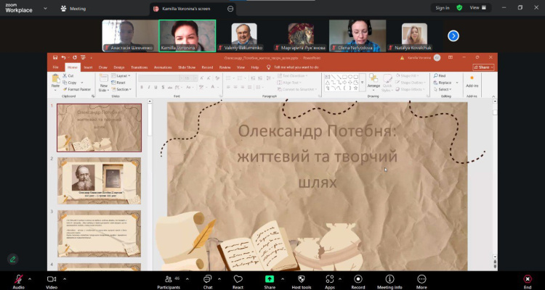
Task: Open the encryption shield status icon
Action: point(459,8)
